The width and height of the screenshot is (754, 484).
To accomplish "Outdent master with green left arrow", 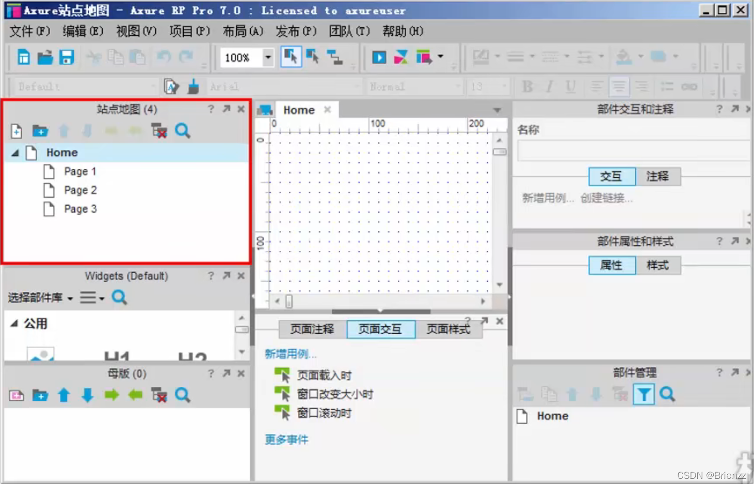I will point(135,395).
